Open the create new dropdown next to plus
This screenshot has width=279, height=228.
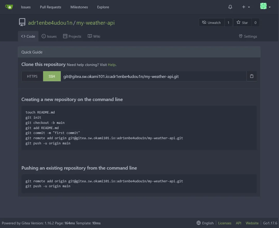click(245, 7)
